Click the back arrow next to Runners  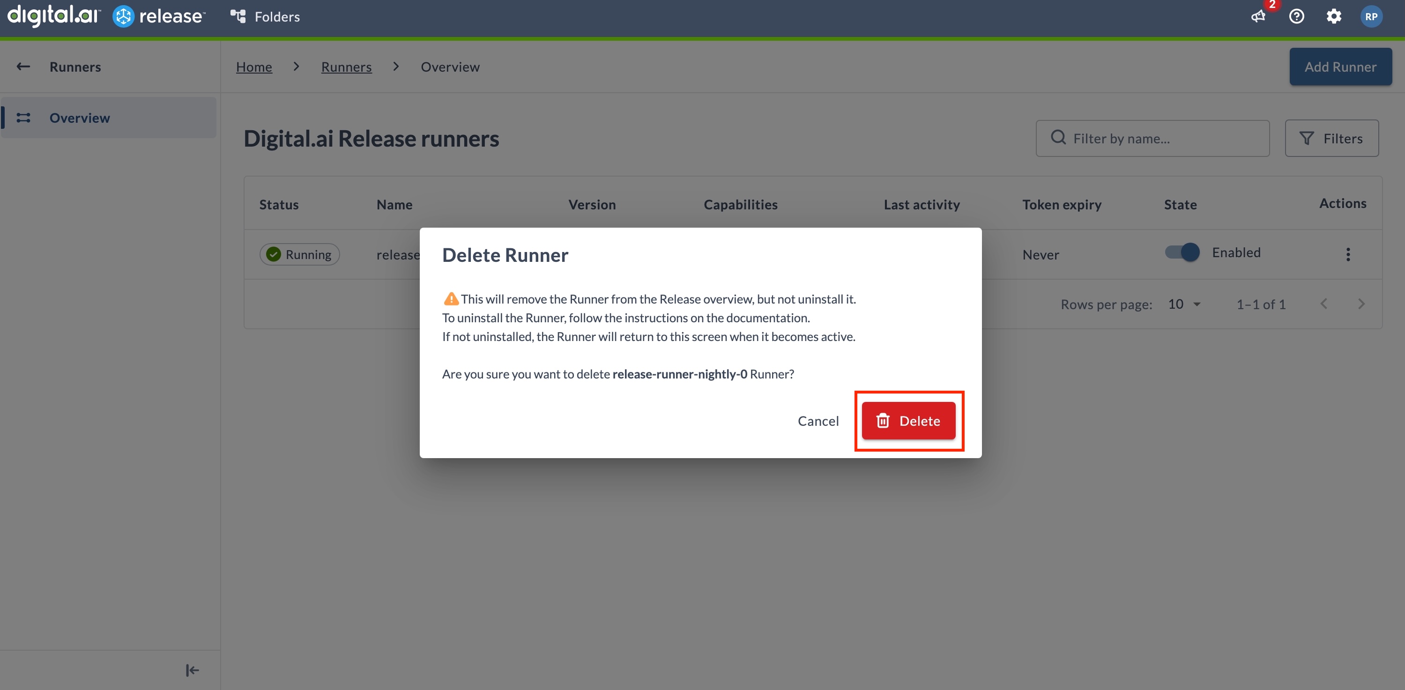[23, 66]
